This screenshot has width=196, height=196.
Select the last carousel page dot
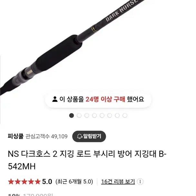pos(125,115)
